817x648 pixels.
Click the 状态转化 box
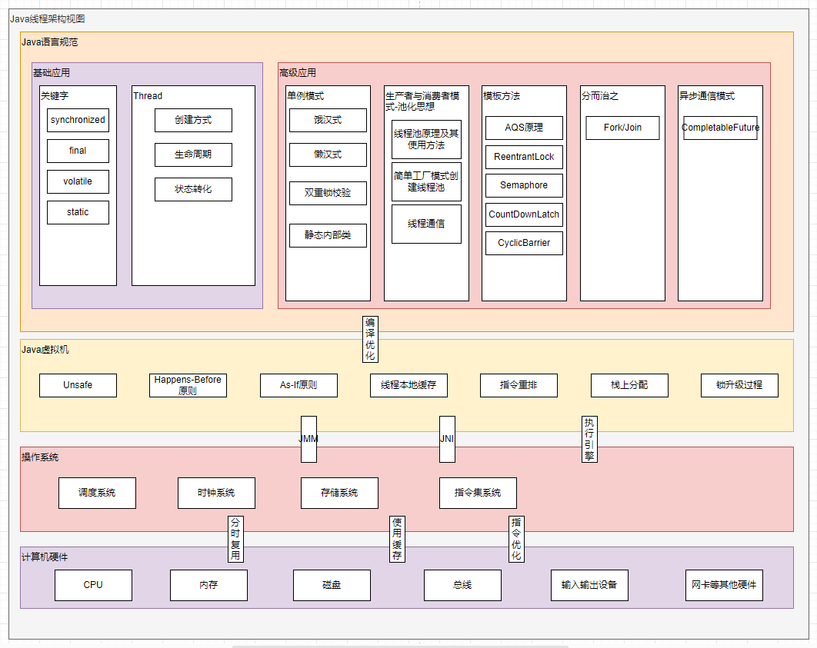click(193, 189)
